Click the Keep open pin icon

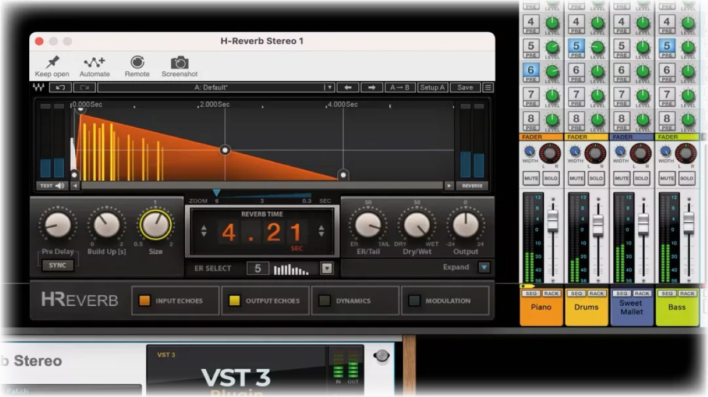point(53,62)
